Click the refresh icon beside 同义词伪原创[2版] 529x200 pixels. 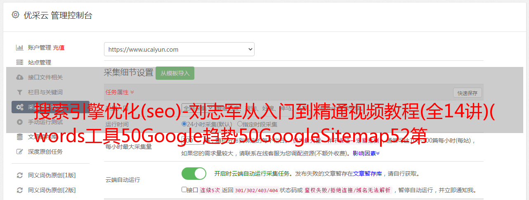(x=19, y=190)
